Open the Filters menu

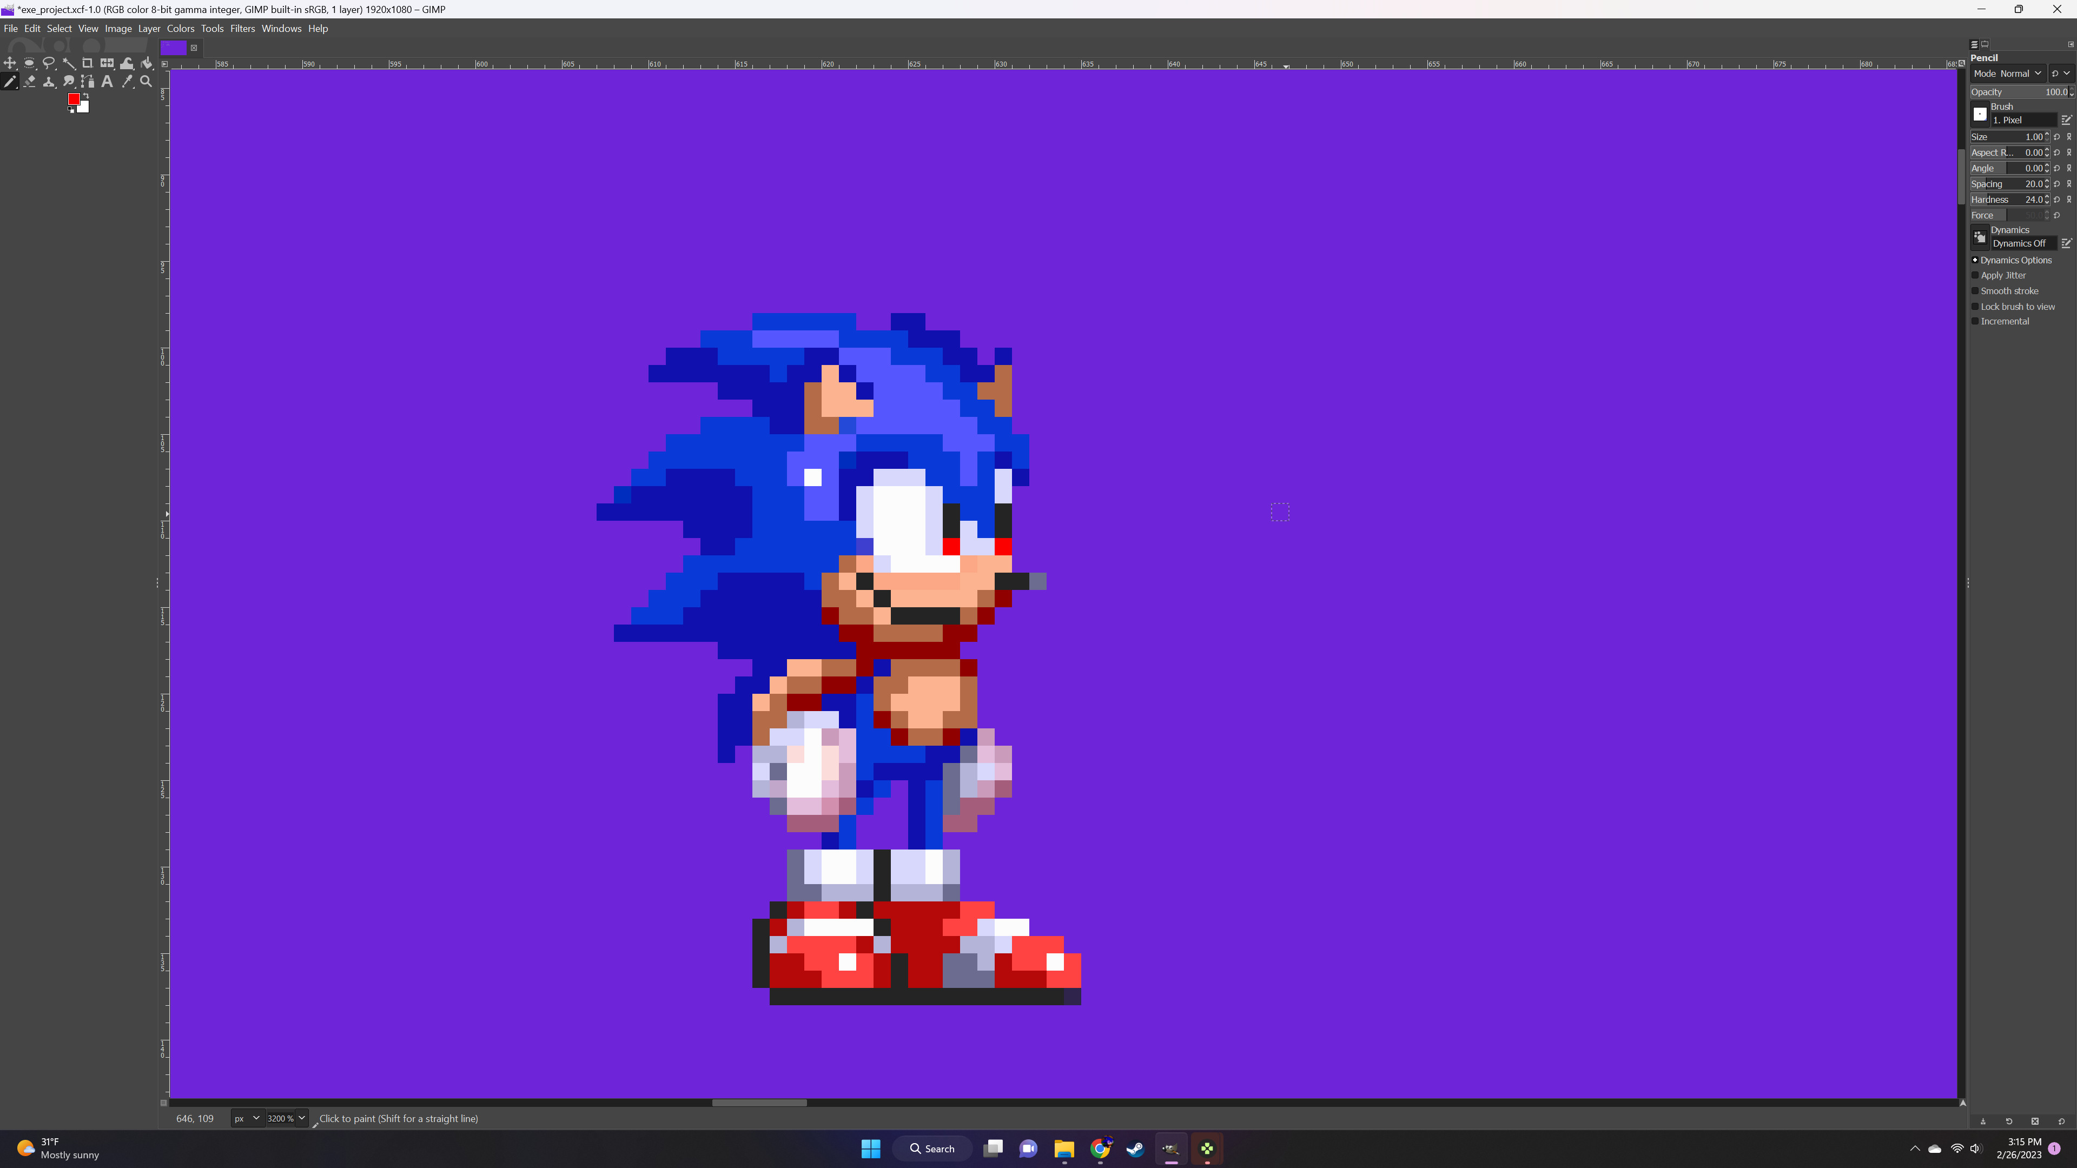243,28
